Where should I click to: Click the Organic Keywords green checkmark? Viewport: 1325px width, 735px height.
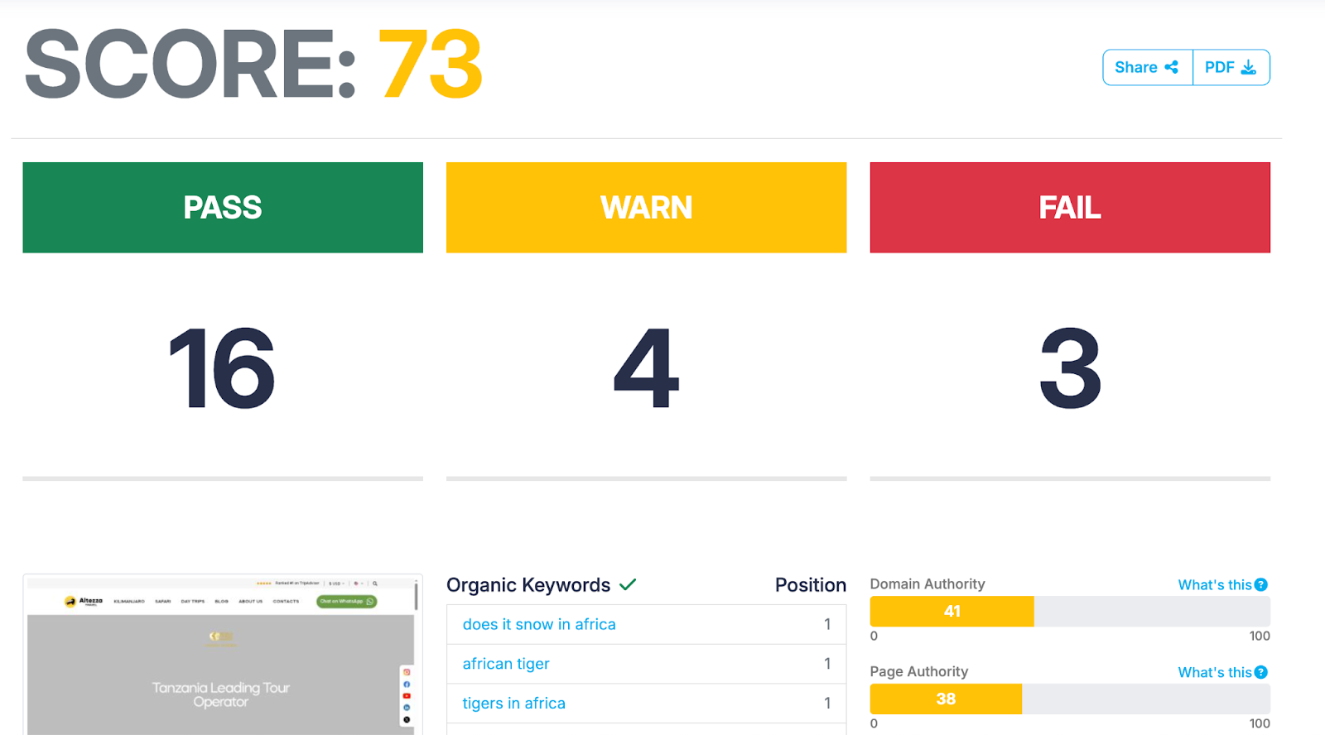point(628,584)
